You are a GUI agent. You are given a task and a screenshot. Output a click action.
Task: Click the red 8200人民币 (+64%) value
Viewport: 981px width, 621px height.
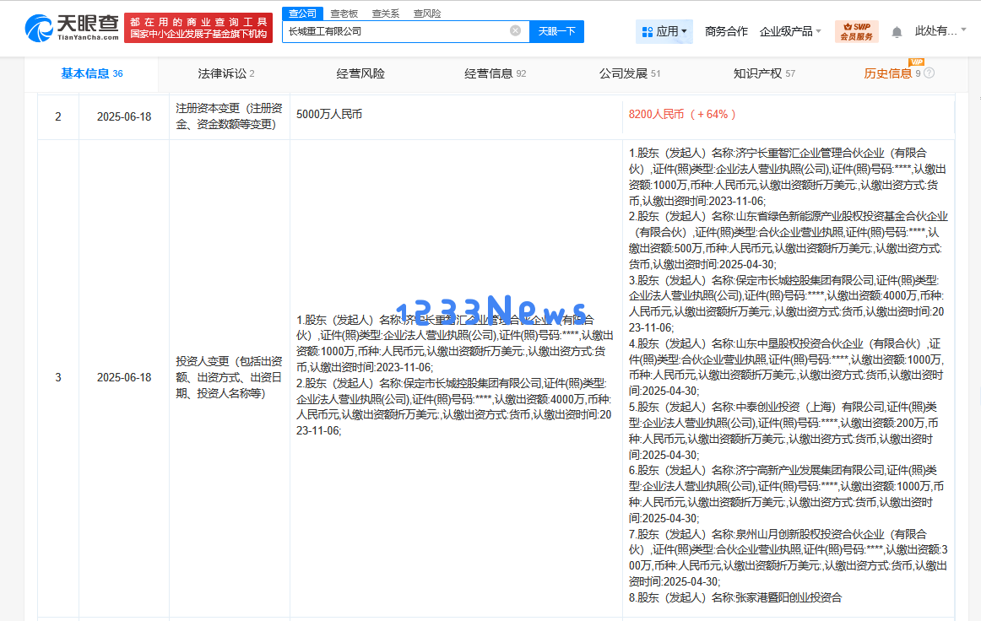tap(682, 115)
